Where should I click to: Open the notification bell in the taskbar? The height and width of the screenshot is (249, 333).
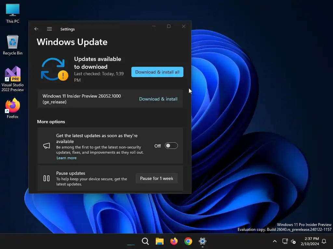pos(324,241)
